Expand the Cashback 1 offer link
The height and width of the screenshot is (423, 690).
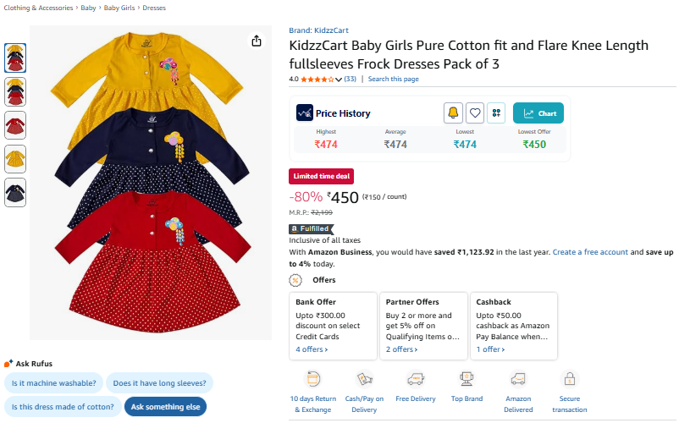click(490, 349)
